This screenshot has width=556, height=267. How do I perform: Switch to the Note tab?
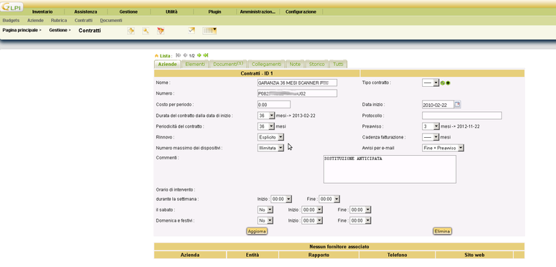(295, 64)
